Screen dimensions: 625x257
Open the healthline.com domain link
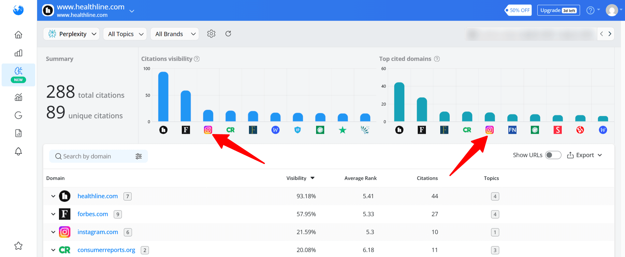click(98, 196)
